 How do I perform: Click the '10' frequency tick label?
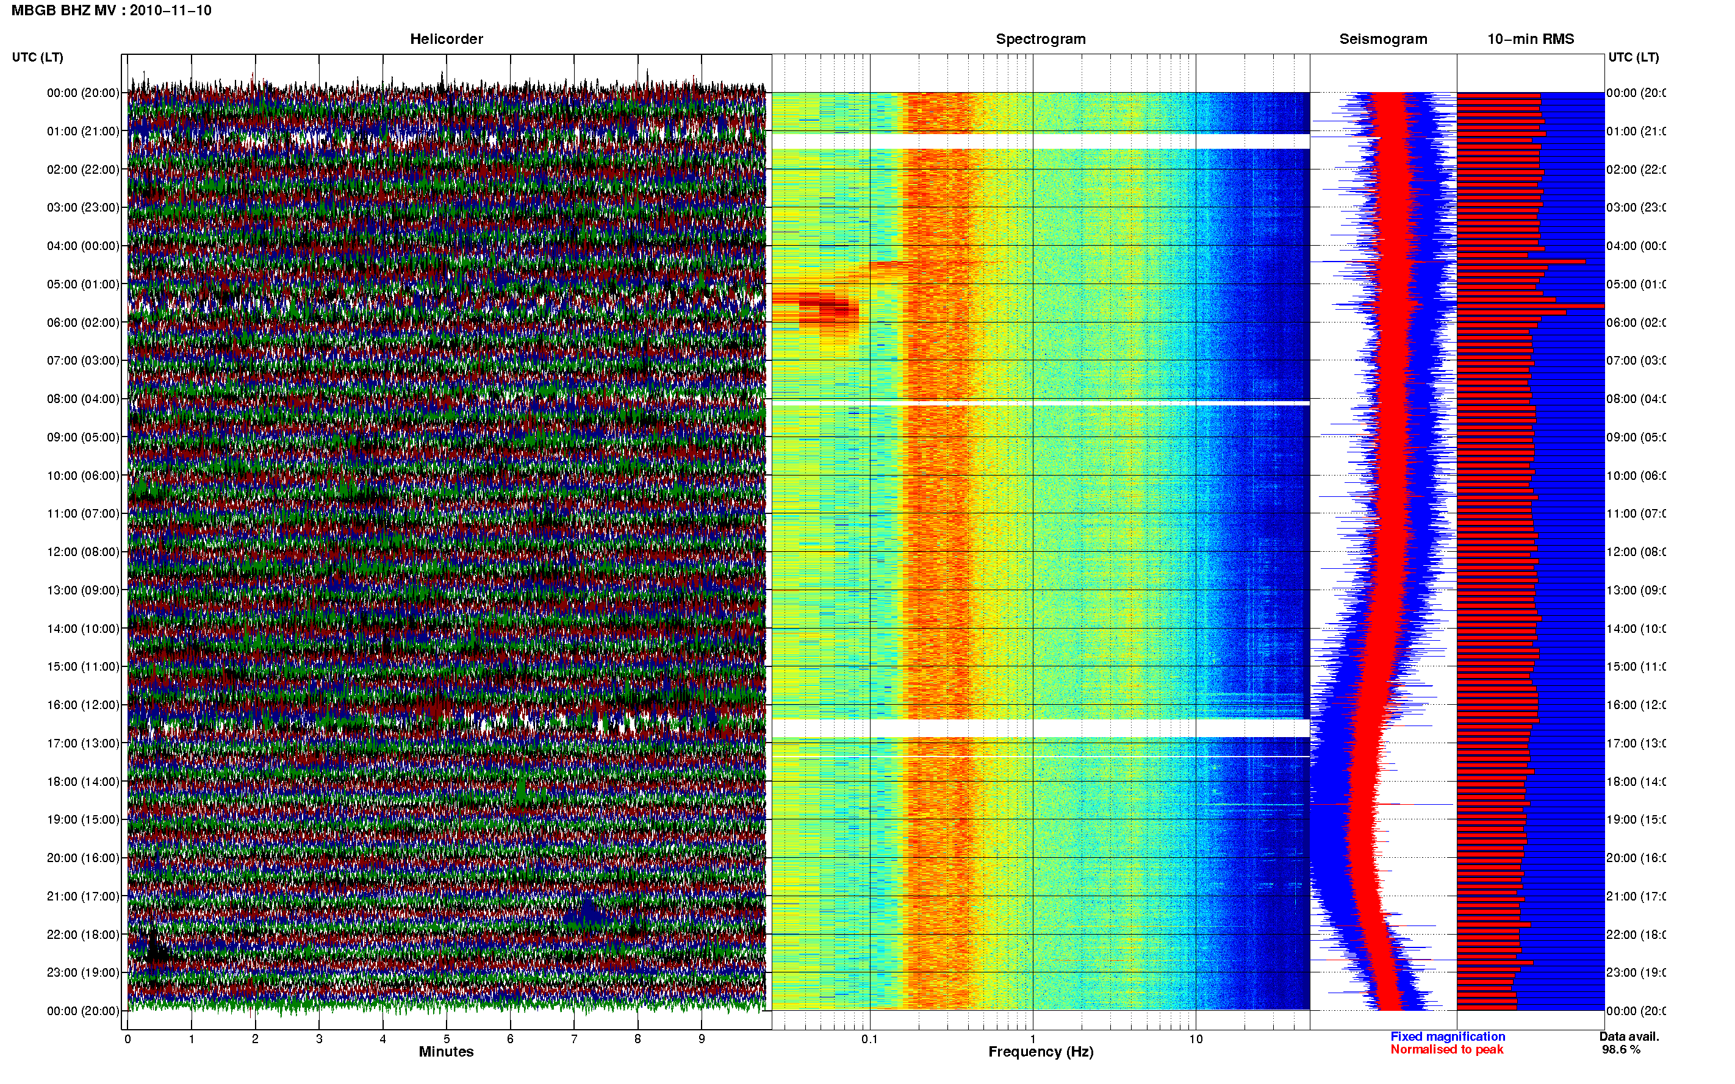(x=1196, y=1039)
